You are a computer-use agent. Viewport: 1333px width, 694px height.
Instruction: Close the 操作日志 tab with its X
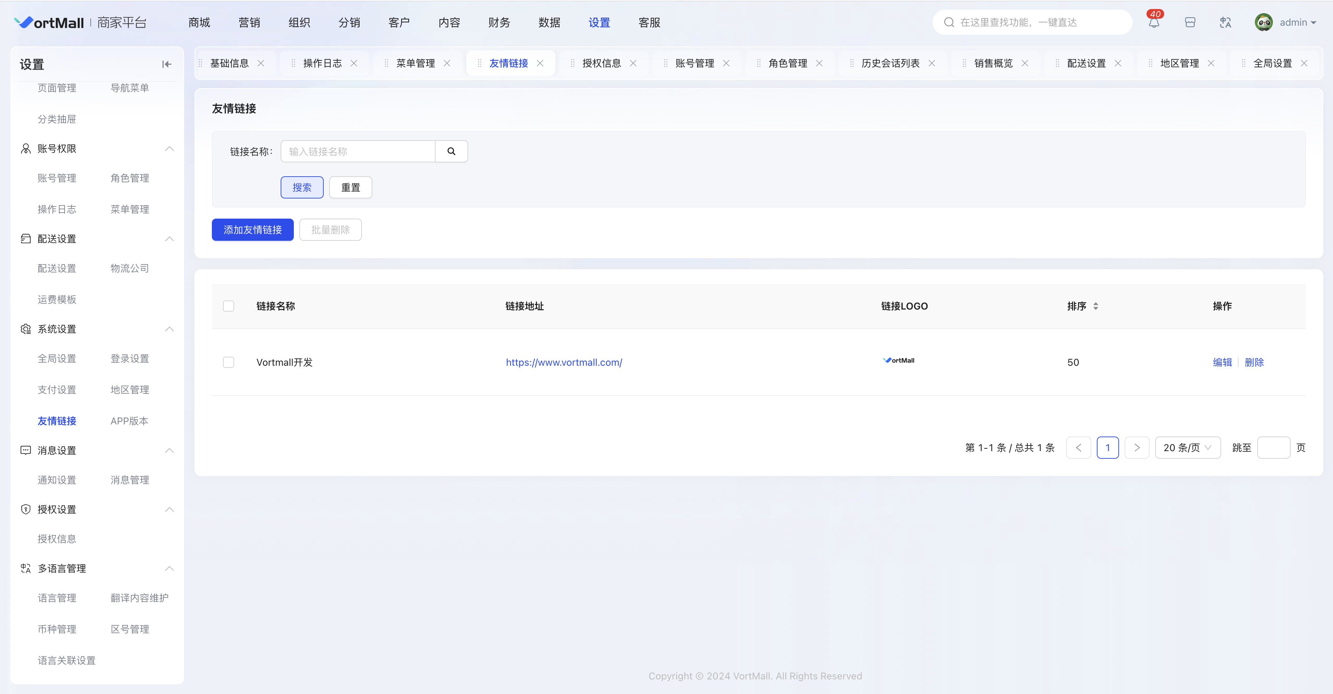(354, 63)
